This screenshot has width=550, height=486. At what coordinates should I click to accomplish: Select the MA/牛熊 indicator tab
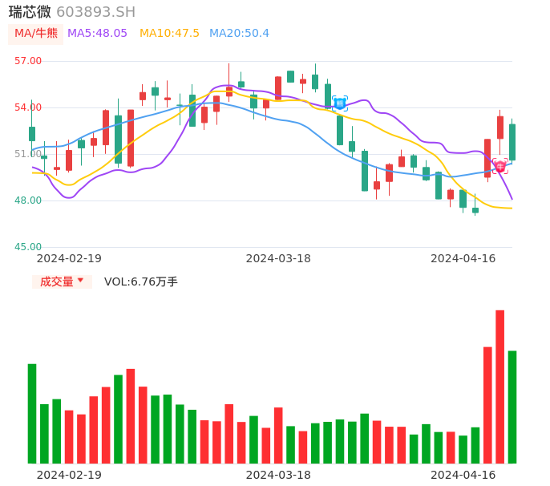tap(36, 34)
